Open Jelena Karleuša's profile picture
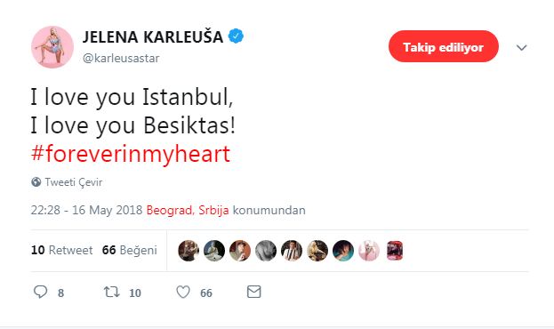This screenshot has width=554, height=329. (x=52, y=46)
